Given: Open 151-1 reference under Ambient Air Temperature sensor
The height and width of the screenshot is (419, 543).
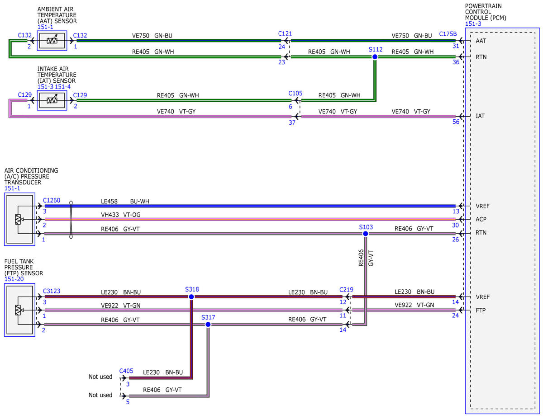Looking at the screenshot, I should 46,27.
